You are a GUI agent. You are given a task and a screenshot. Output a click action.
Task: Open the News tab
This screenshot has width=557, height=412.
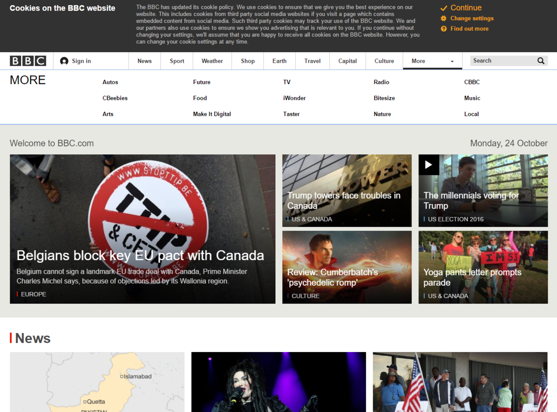145,61
